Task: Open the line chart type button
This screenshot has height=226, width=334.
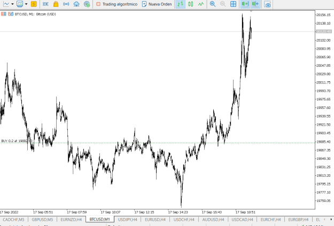Action: point(6,4)
